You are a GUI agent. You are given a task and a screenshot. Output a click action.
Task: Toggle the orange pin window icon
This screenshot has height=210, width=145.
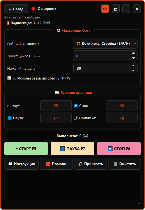coord(105,9)
